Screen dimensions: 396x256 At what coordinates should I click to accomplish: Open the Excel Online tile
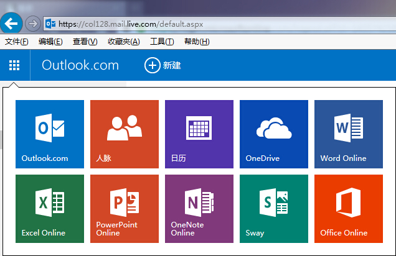coord(49,208)
